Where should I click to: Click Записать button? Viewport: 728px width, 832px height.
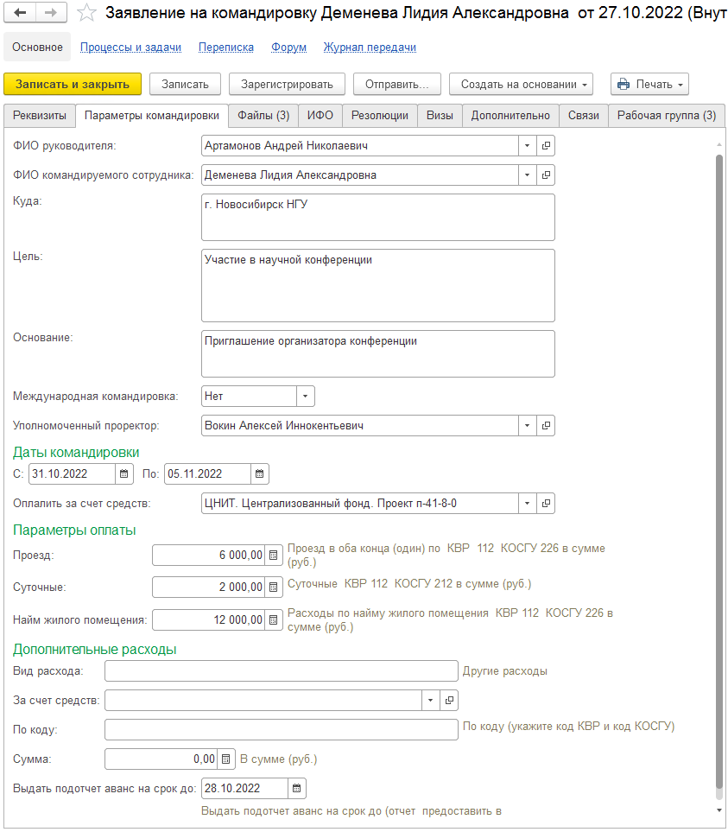[x=185, y=85]
